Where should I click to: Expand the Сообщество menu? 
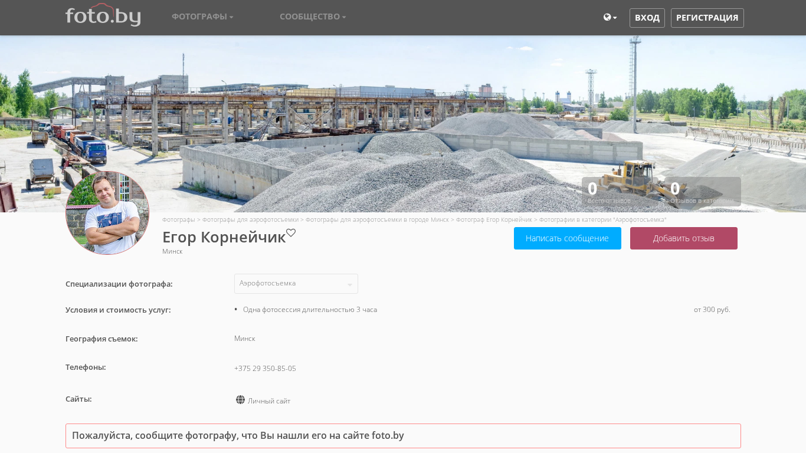coord(313,17)
